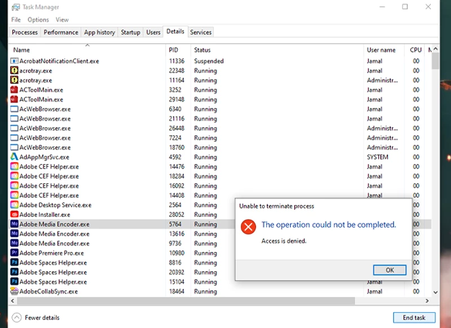The image size is (451, 328).
Task: Click the horizontal scrollbar left arrow
Action: [x=12, y=301]
